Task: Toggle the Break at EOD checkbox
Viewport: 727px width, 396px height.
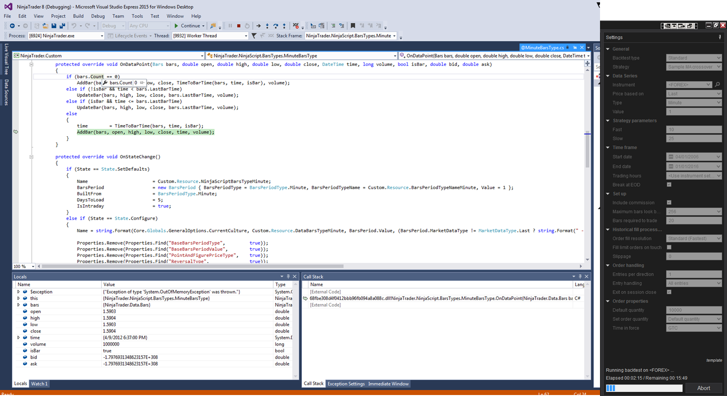Action: (669, 185)
